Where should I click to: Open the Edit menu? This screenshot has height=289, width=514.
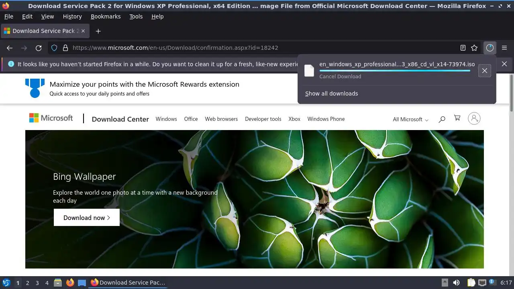(27, 16)
